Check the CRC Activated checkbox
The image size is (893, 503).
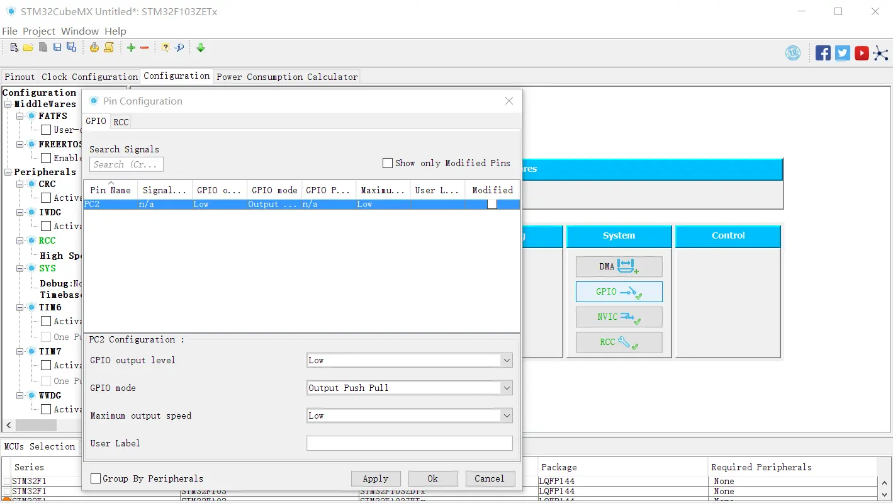46,198
